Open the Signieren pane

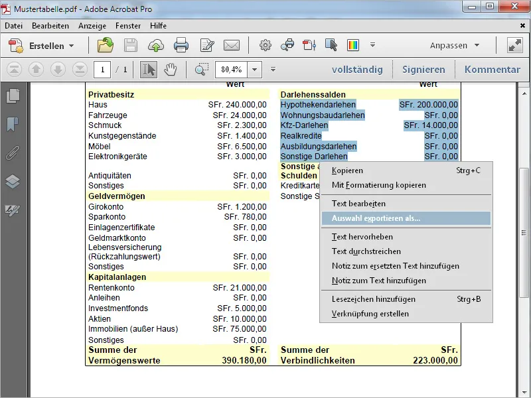click(x=423, y=70)
